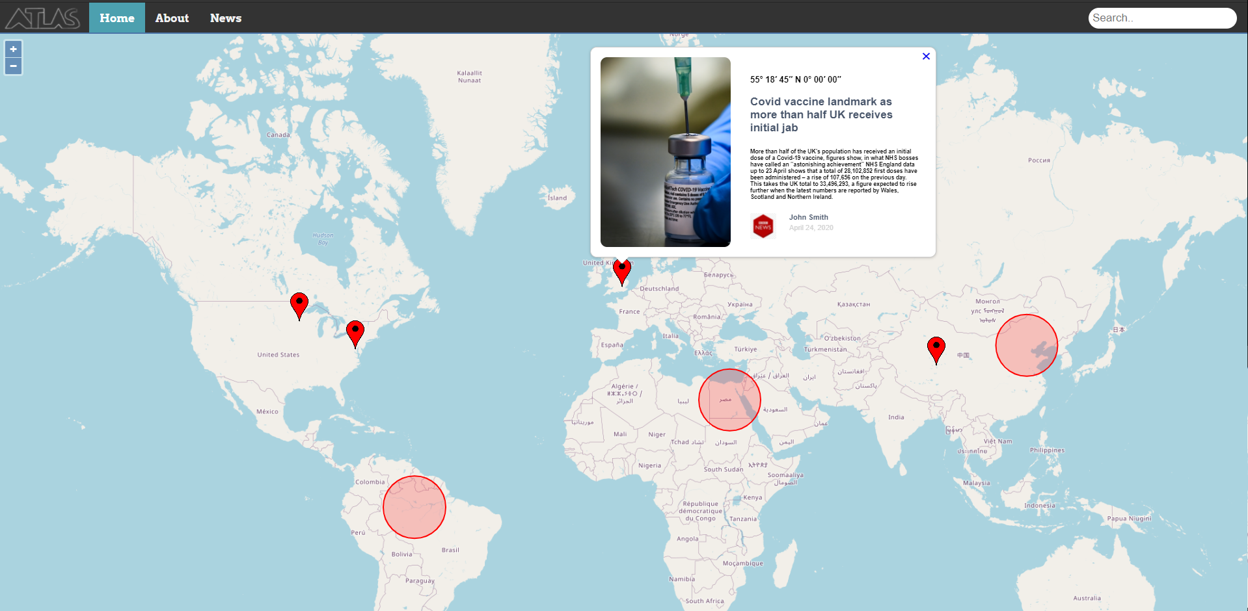The width and height of the screenshot is (1248, 611).
Task: Click the South Africa map label
Action: [x=705, y=601]
